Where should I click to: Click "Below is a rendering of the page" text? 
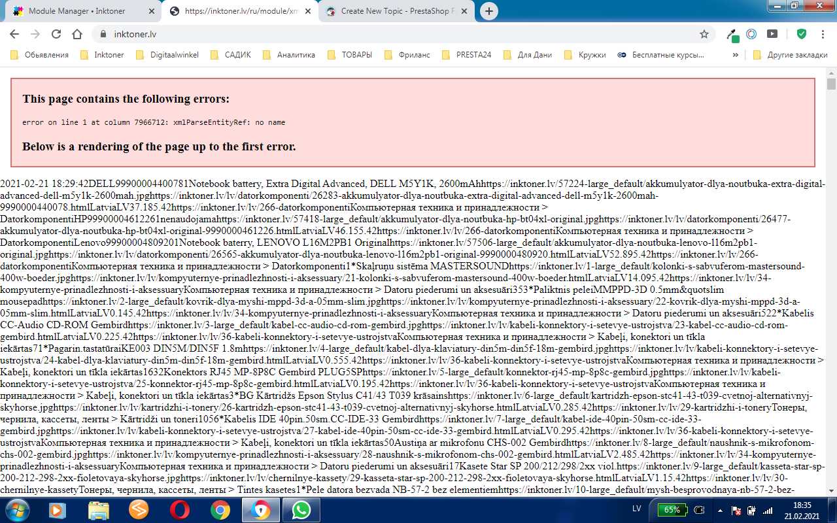[x=159, y=146]
